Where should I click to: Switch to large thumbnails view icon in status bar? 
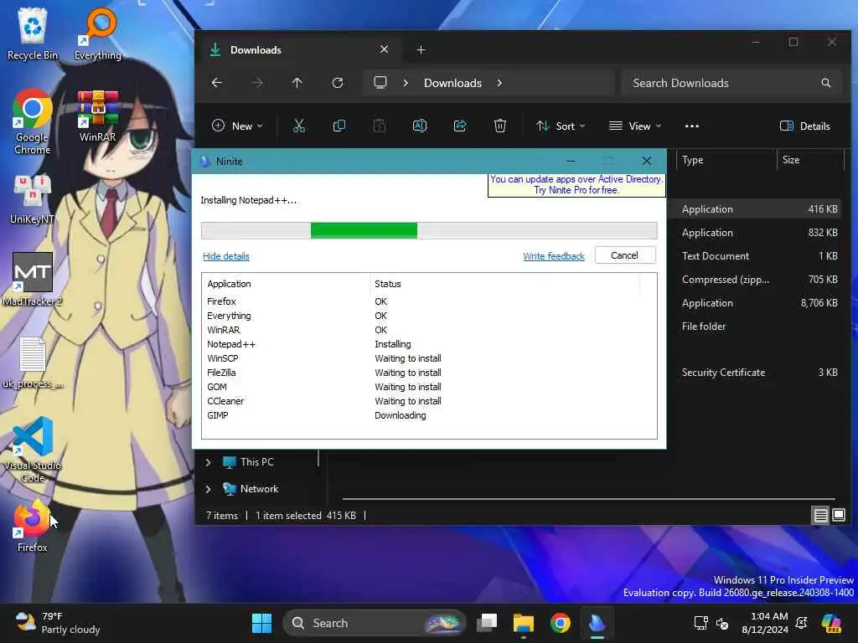coord(839,515)
